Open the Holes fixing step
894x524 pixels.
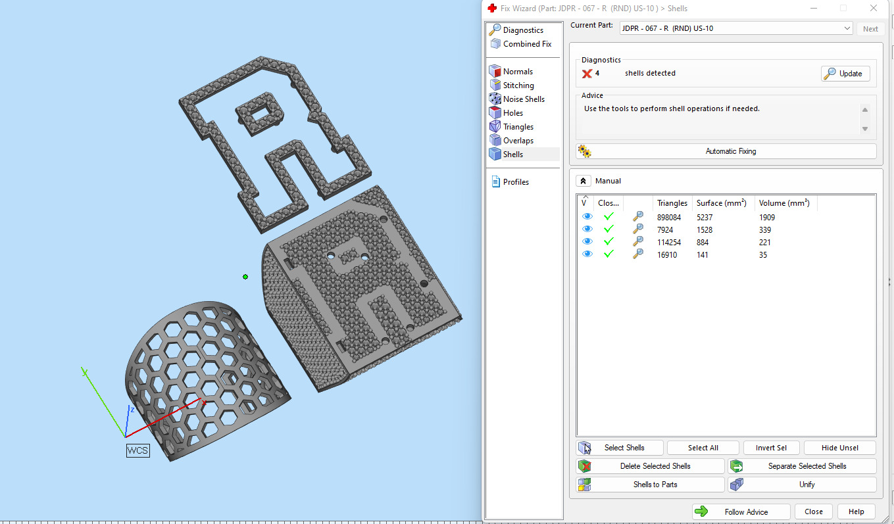(x=507, y=113)
